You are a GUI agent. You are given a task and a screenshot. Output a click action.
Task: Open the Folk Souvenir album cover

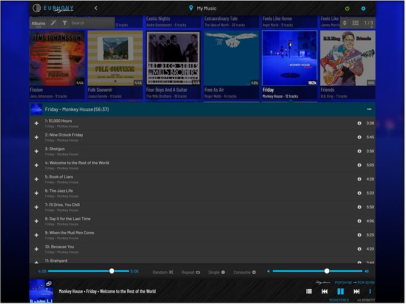pyautogui.click(x=115, y=58)
